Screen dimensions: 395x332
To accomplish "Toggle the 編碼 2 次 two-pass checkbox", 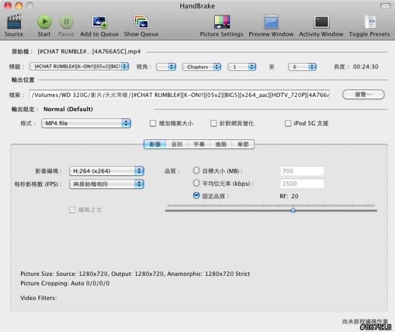I will [x=72, y=210].
